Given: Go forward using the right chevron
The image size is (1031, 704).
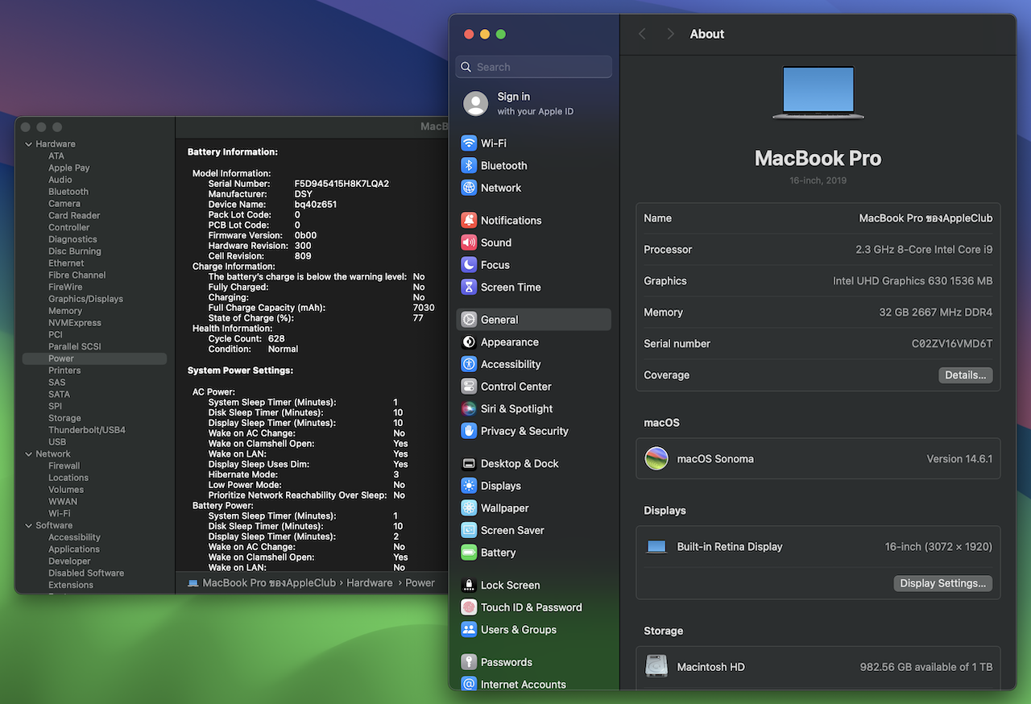Looking at the screenshot, I should tap(670, 34).
